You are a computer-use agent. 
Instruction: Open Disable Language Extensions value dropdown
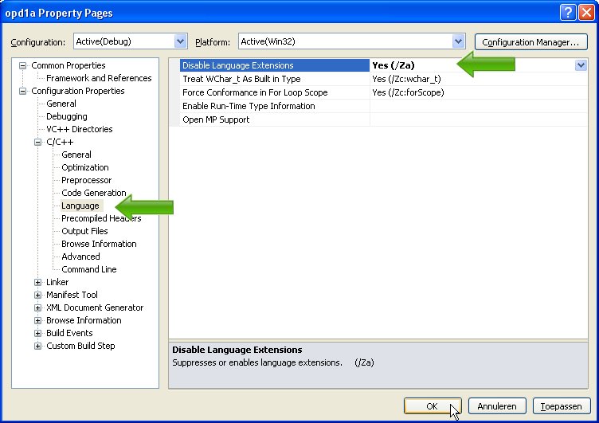(581, 66)
